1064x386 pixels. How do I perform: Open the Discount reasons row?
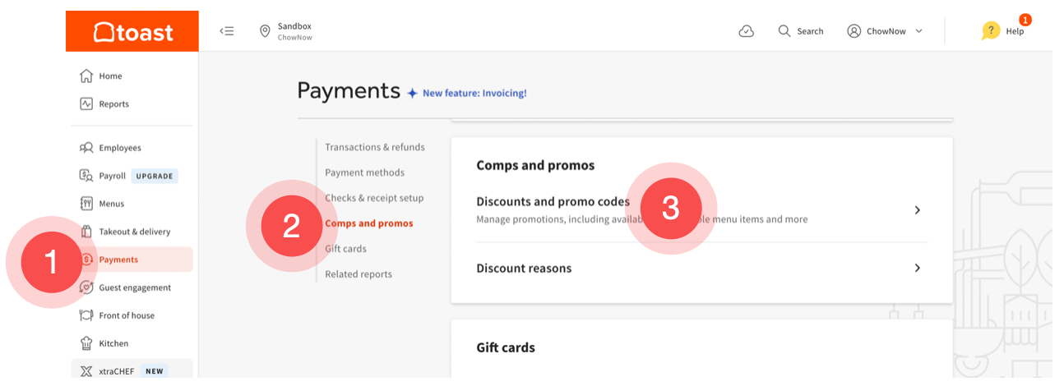(524, 269)
